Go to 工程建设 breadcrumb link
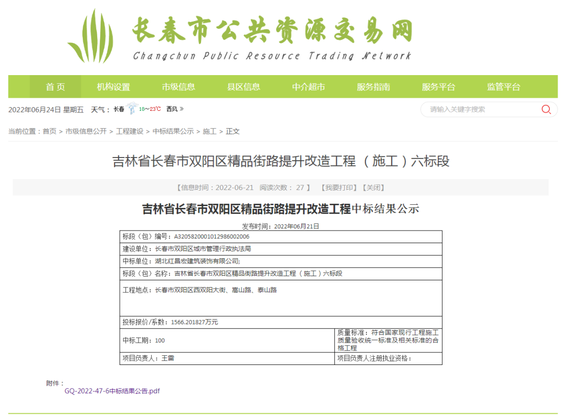Viewport: 567px width, 419px height. tap(130, 131)
